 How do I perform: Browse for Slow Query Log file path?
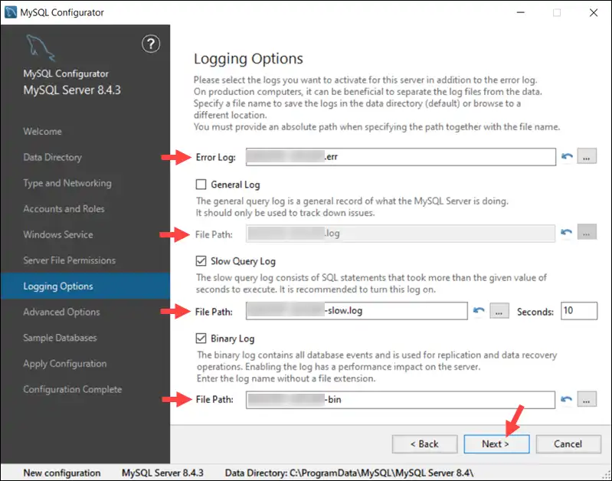[x=499, y=311]
